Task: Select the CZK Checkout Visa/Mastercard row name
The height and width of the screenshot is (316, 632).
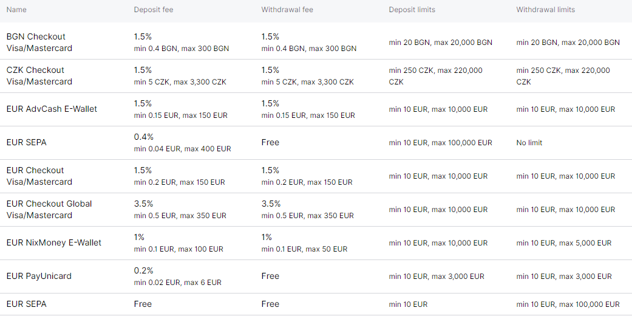Action: pos(39,76)
